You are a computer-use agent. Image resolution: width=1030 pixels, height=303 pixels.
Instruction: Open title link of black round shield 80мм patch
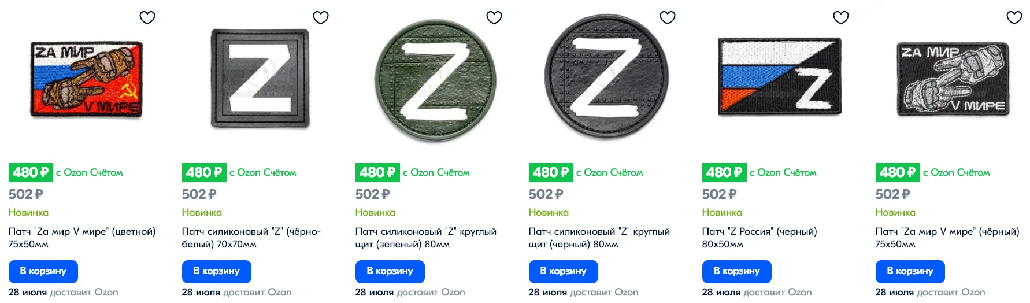pyautogui.click(x=599, y=238)
